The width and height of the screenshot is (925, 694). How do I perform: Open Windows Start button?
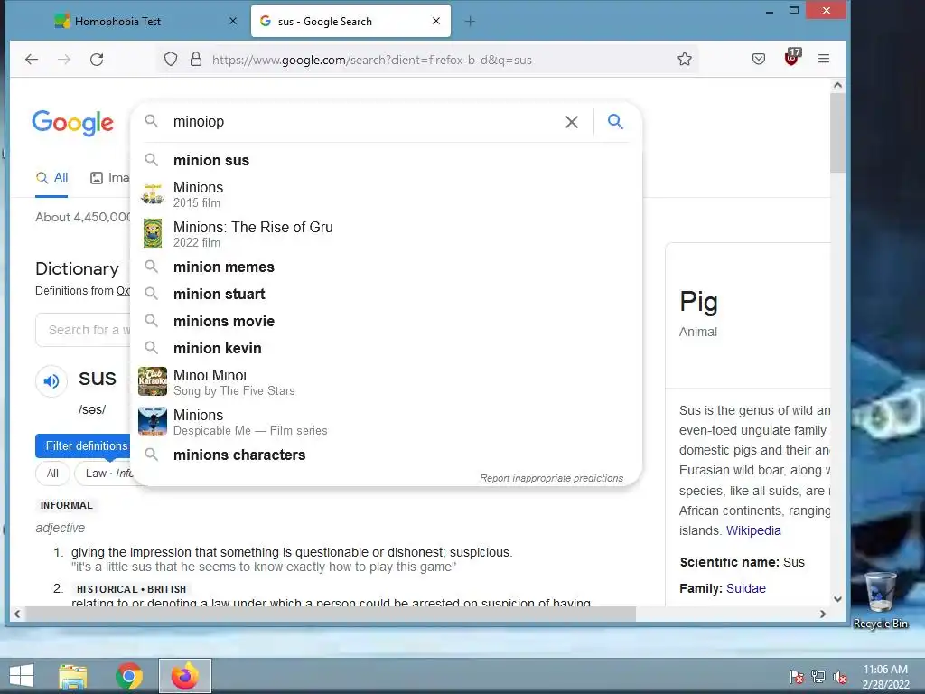22,676
